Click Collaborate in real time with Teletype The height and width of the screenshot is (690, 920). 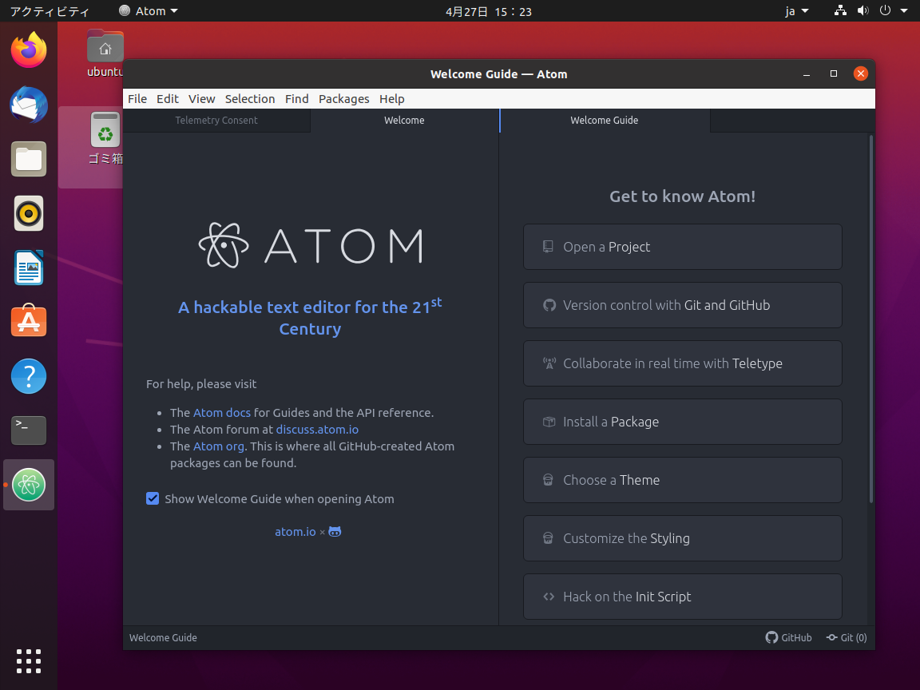[x=682, y=363]
